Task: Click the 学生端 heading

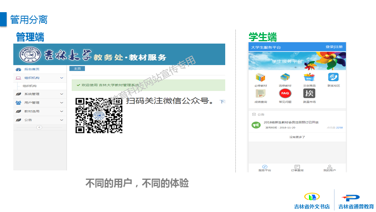Action: [x=262, y=37]
